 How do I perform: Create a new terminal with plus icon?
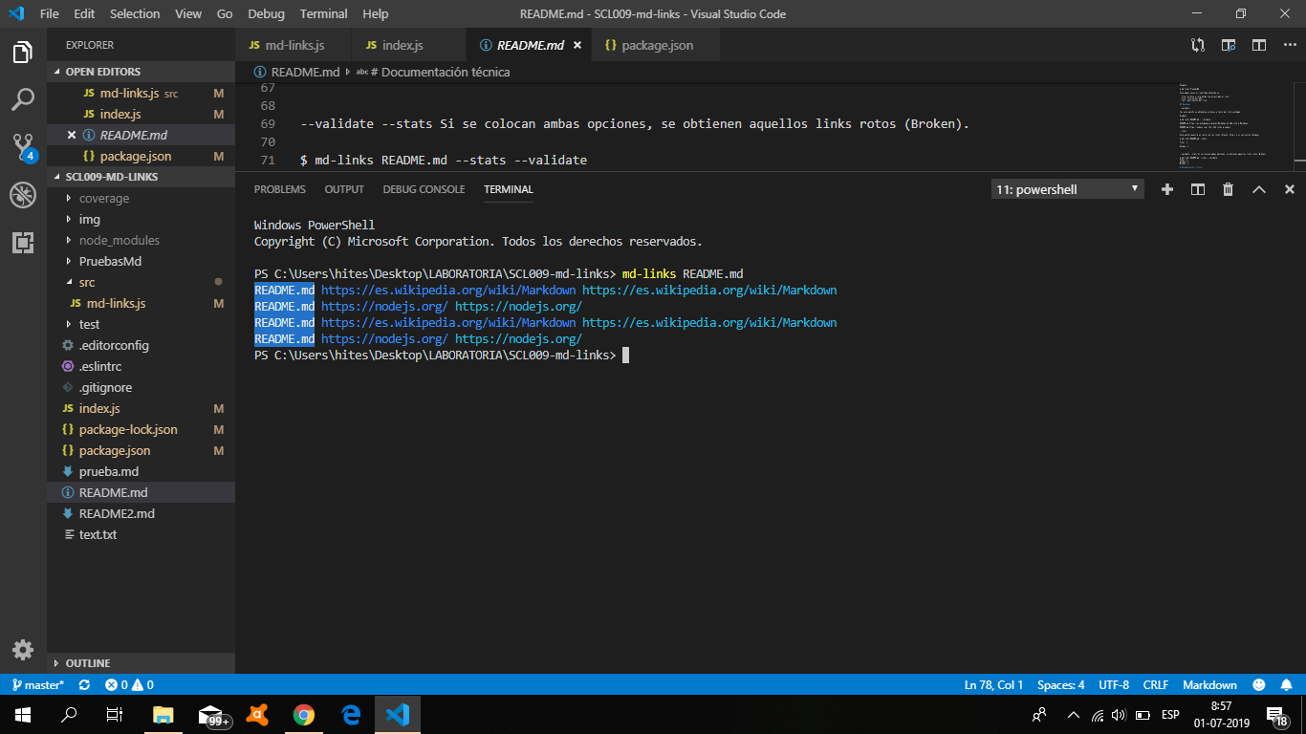[1166, 189]
